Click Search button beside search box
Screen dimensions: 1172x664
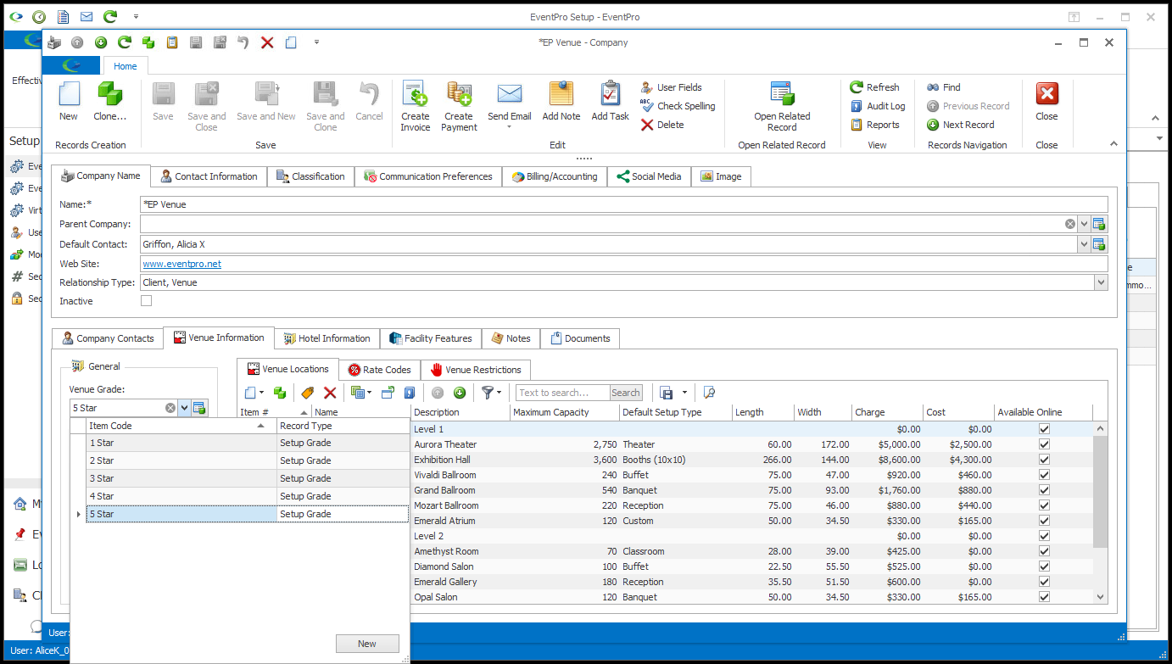pos(626,393)
